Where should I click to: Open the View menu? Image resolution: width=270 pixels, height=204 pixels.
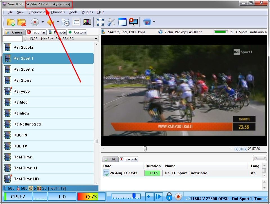(x=21, y=12)
